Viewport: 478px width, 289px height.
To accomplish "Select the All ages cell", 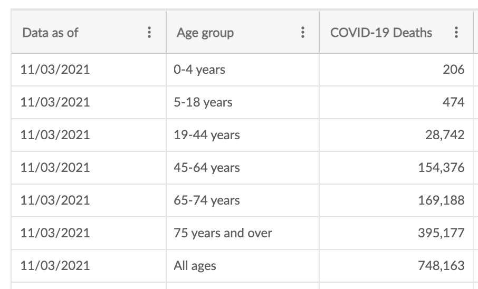I will pos(243,265).
